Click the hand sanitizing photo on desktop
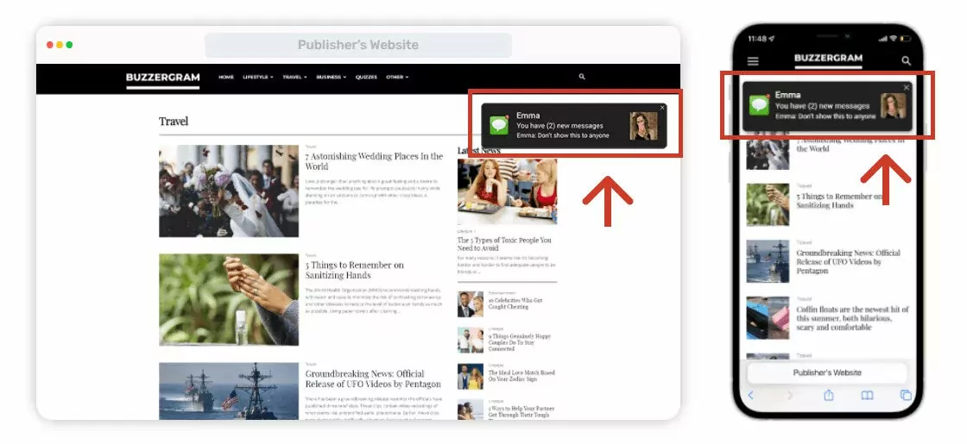This screenshot has height=444, width=967. click(229, 299)
